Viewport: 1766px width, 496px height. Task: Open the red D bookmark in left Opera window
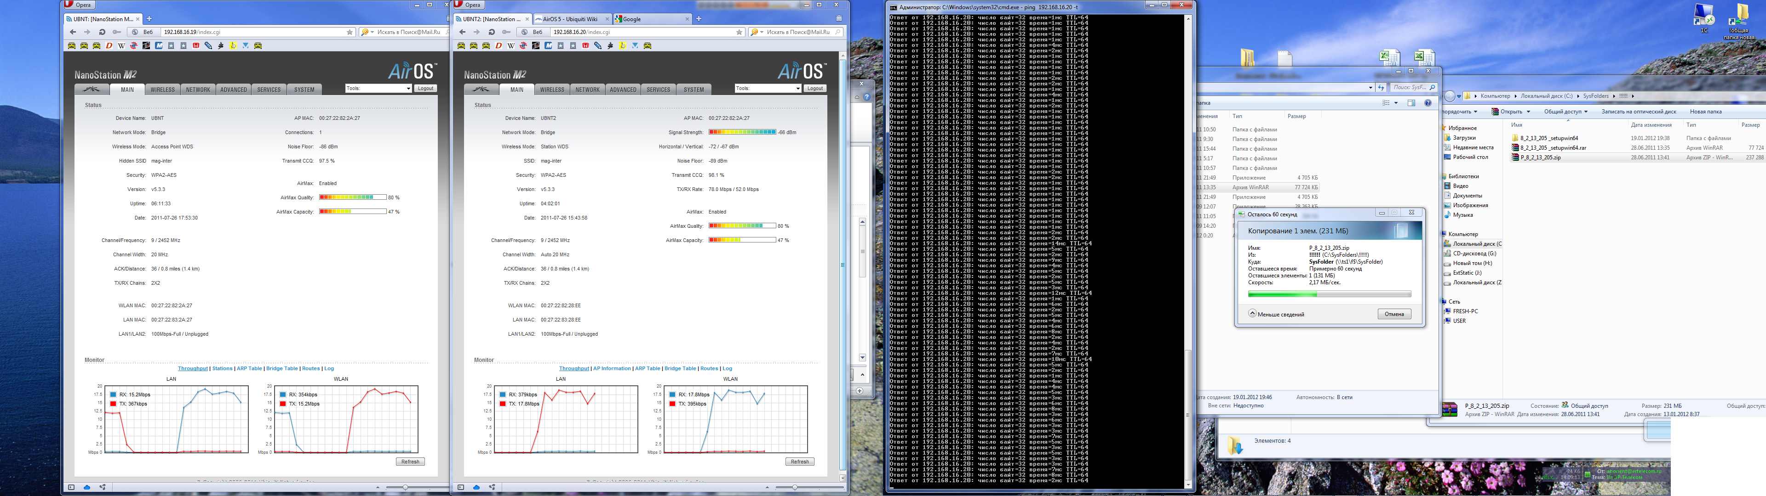(109, 46)
